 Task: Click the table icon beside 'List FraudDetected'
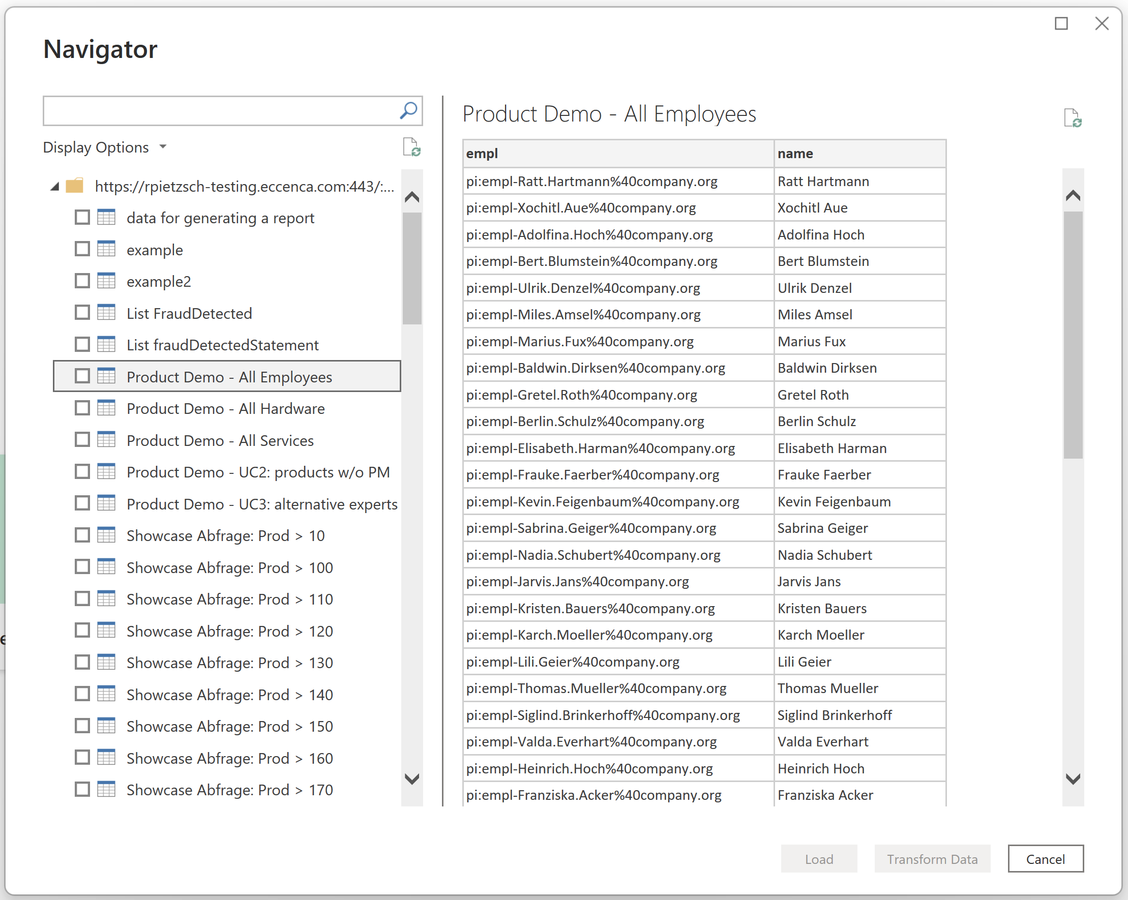coord(106,313)
